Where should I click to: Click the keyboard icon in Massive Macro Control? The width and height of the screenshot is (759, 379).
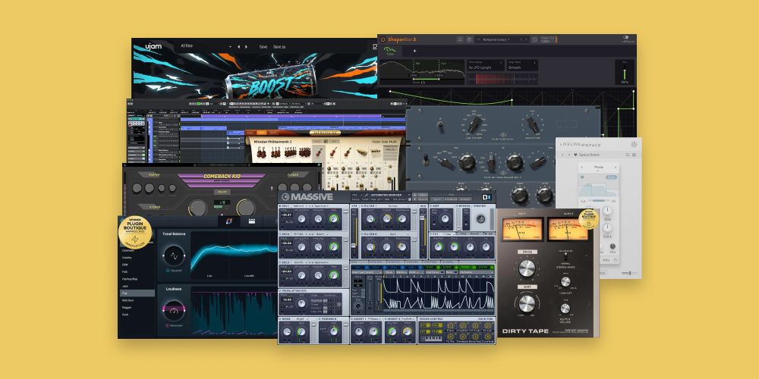[x=434, y=339]
